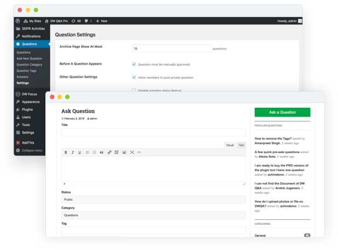The image size is (338, 250).
Task: Open the Category dropdown showing Questions
Action: 154,215
